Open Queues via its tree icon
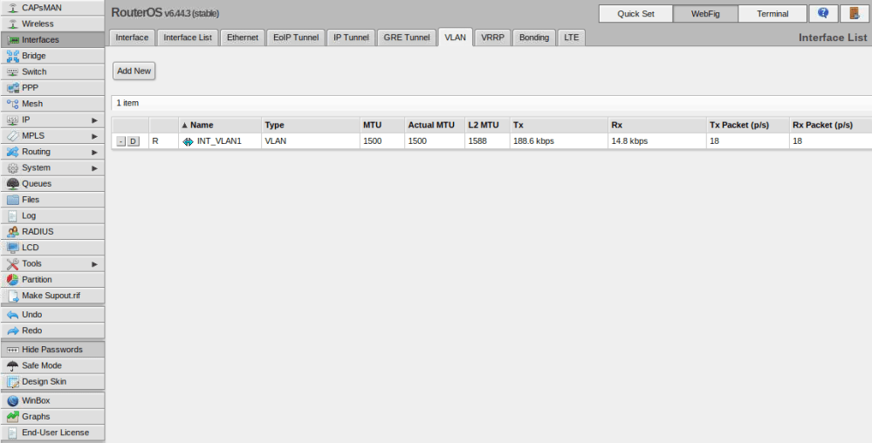This screenshot has height=443, width=872. [13, 184]
